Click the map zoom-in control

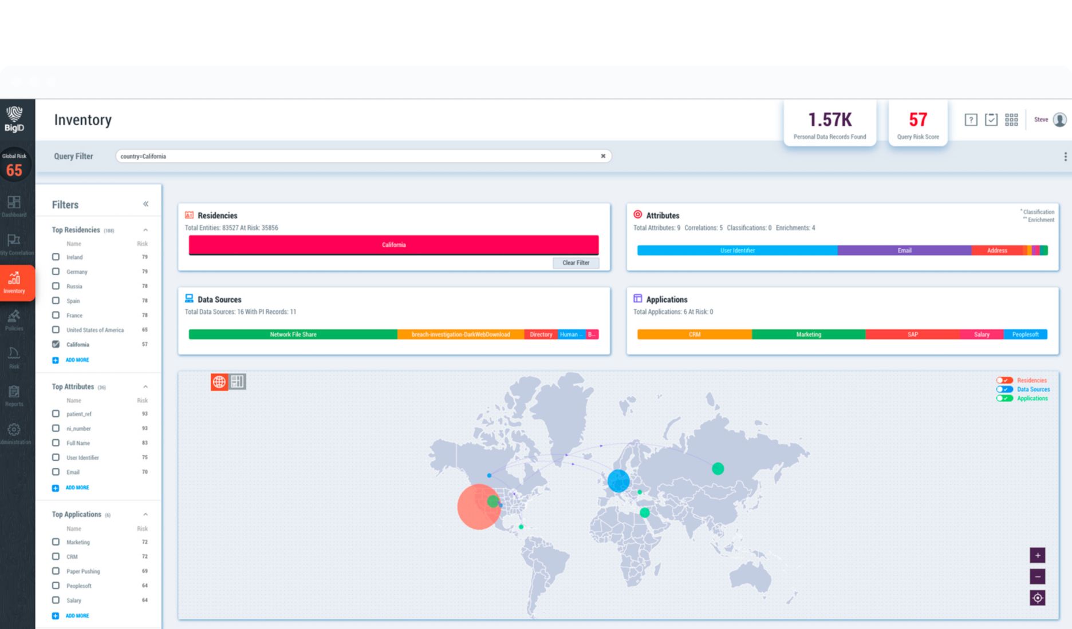1038,555
